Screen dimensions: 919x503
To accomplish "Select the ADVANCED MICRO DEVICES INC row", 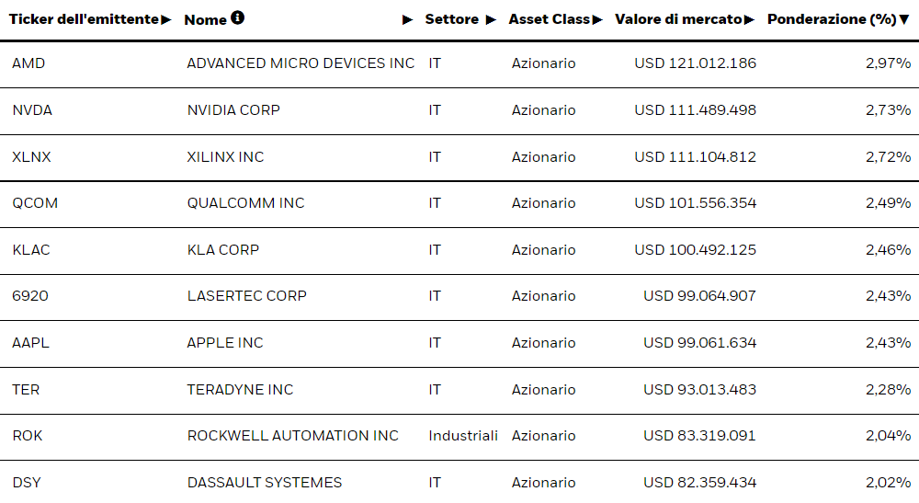I will click(301, 63).
